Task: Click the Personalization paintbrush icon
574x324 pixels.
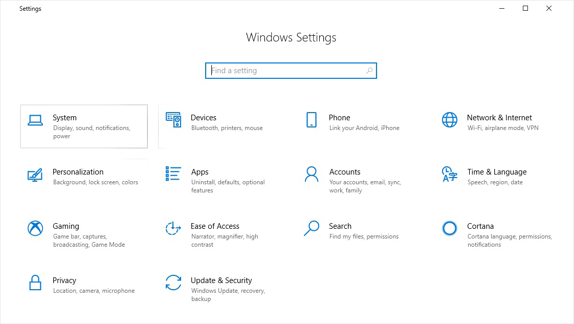Action: pos(35,175)
